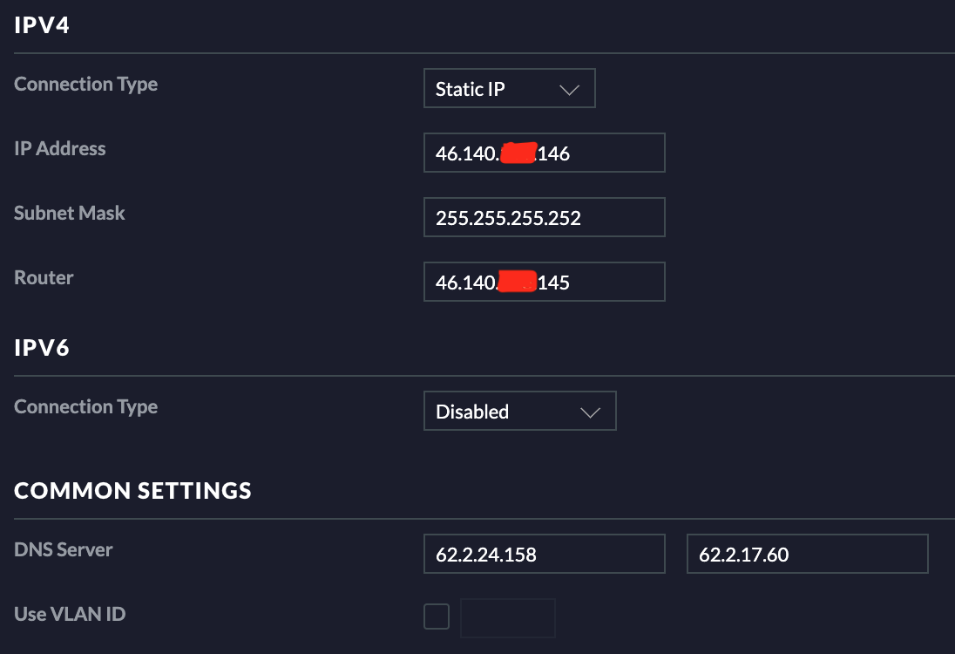955x654 pixels.
Task: Focus the IP Address field ending in 146
Action: pyautogui.click(x=544, y=153)
